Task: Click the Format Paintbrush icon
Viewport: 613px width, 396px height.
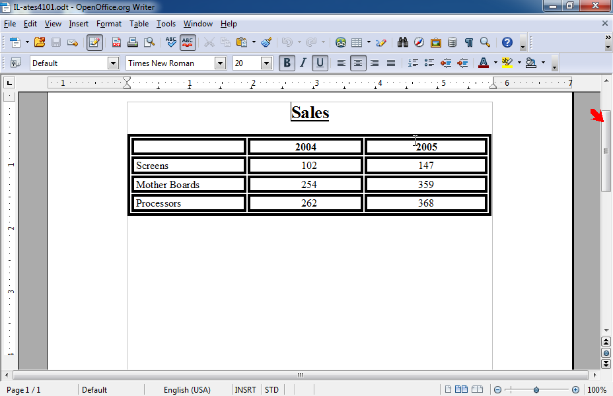Action: [266, 42]
